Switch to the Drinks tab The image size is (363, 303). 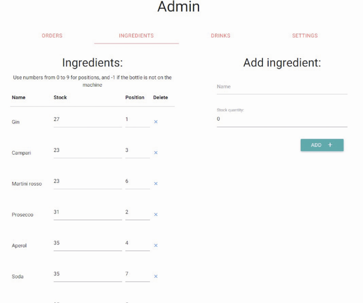[221, 36]
